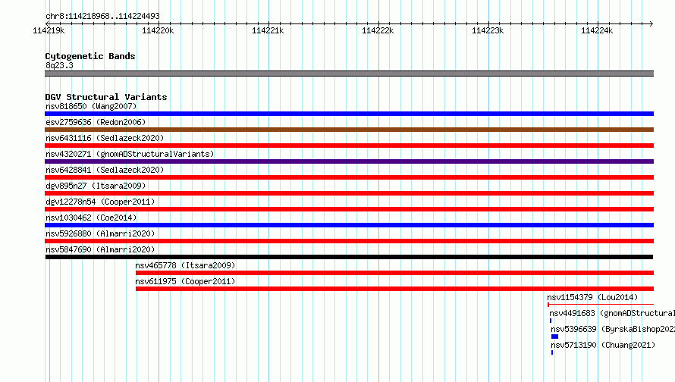Click the nsv4491683 gnomAD label text
The height and width of the screenshot is (382, 675).
click(612, 313)
